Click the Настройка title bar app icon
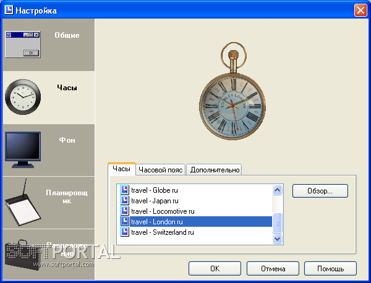 pyautogui.click(x=9, y=10)
